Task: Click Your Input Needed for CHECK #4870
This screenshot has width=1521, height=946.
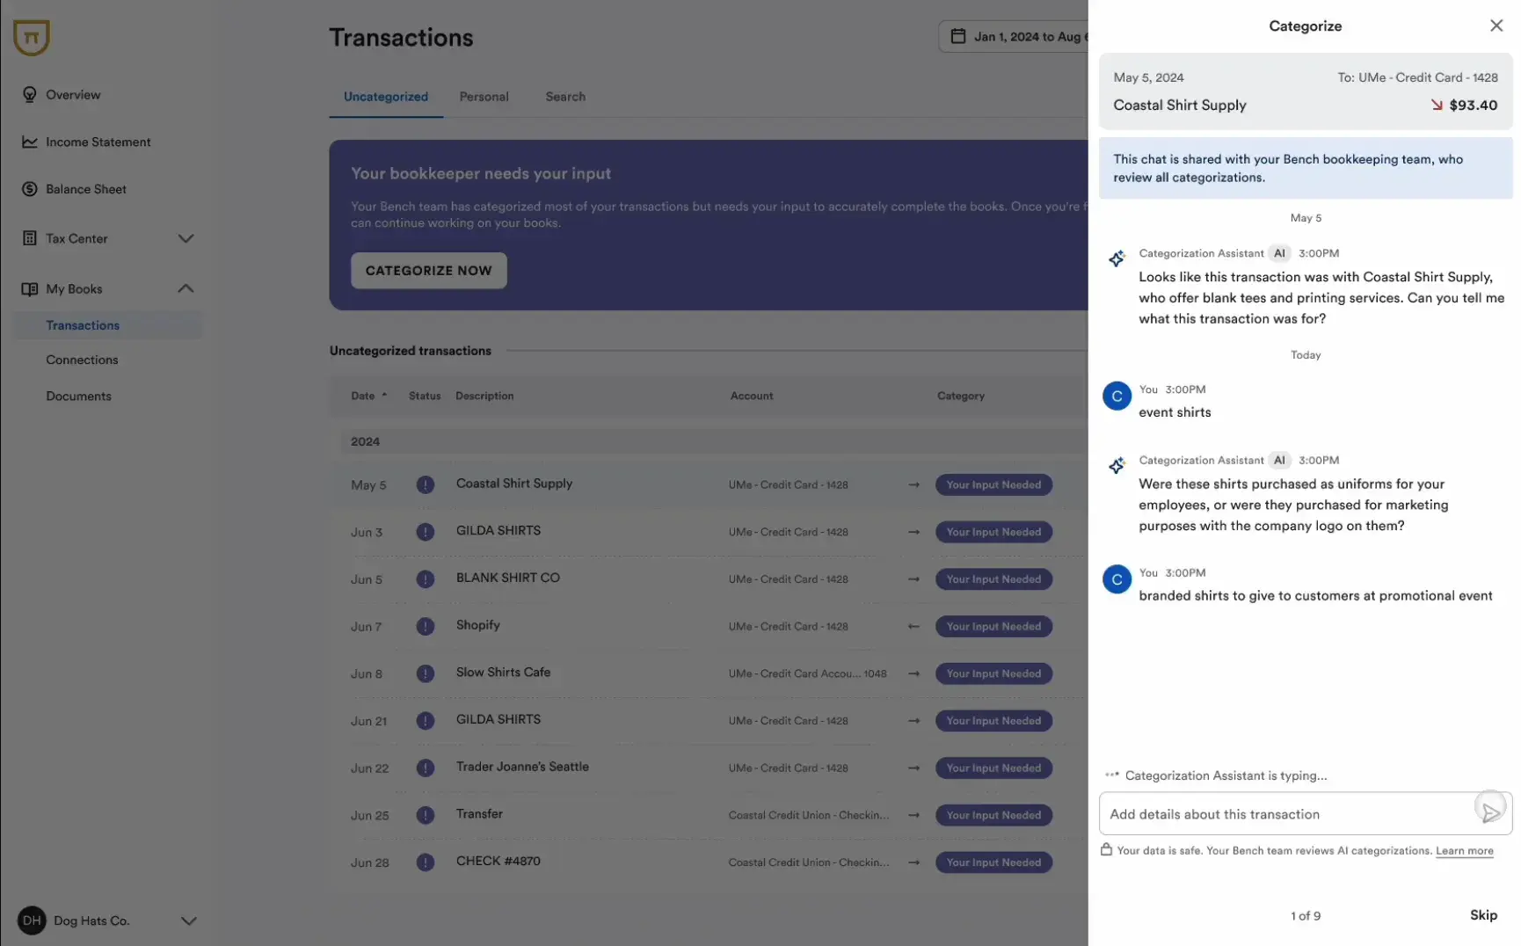Action: point(993,862)
